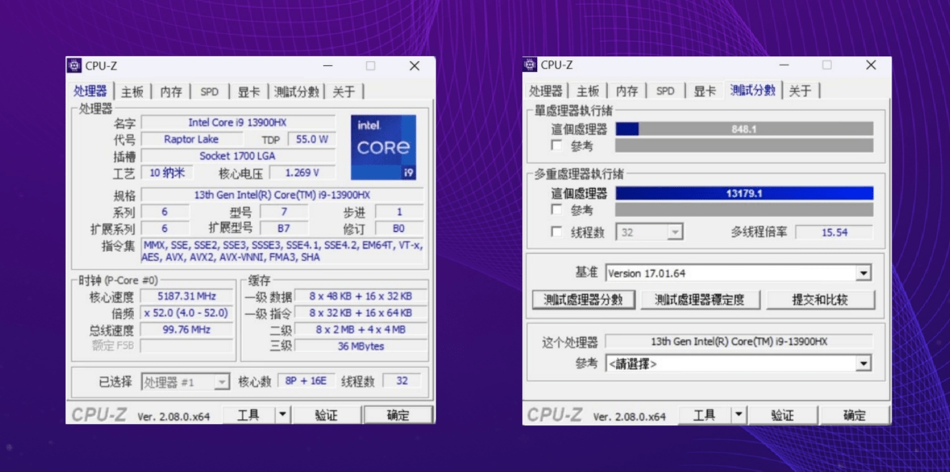The image size is (950, 472).
Task: Click the 二级 8 x 2 MB cache value
Action: click(x=361, y=330)
